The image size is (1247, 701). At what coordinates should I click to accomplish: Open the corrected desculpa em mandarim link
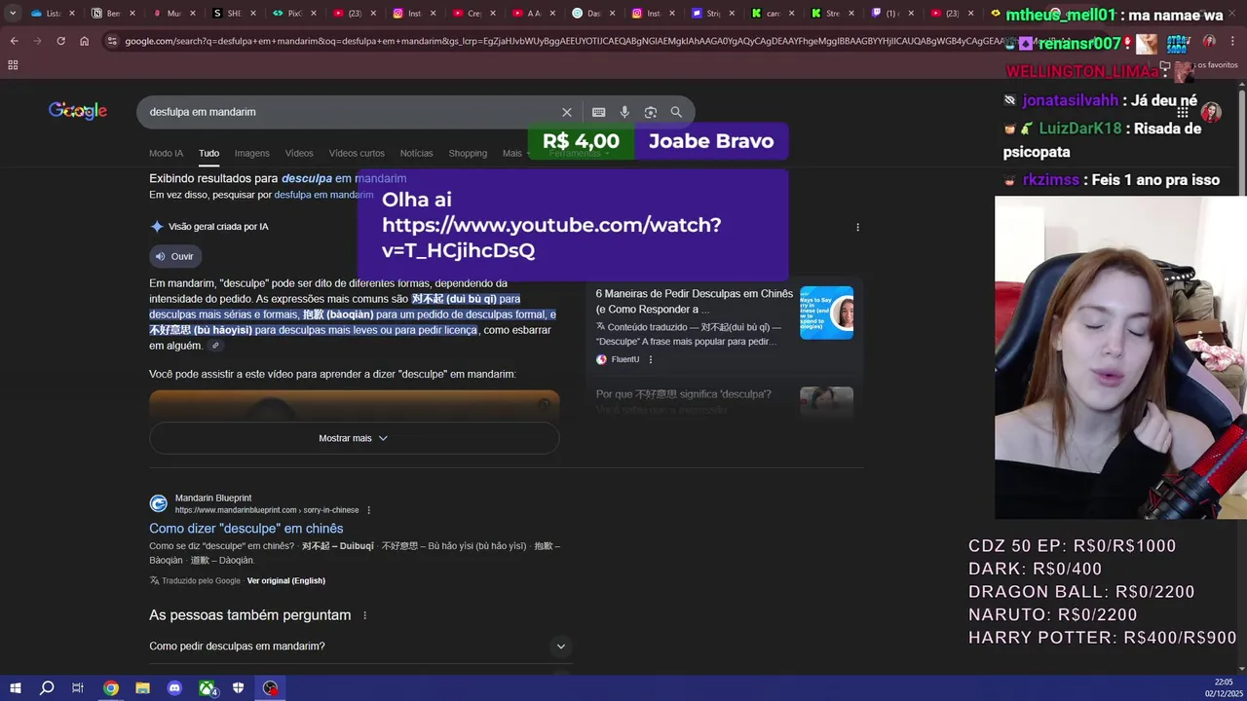344,178
